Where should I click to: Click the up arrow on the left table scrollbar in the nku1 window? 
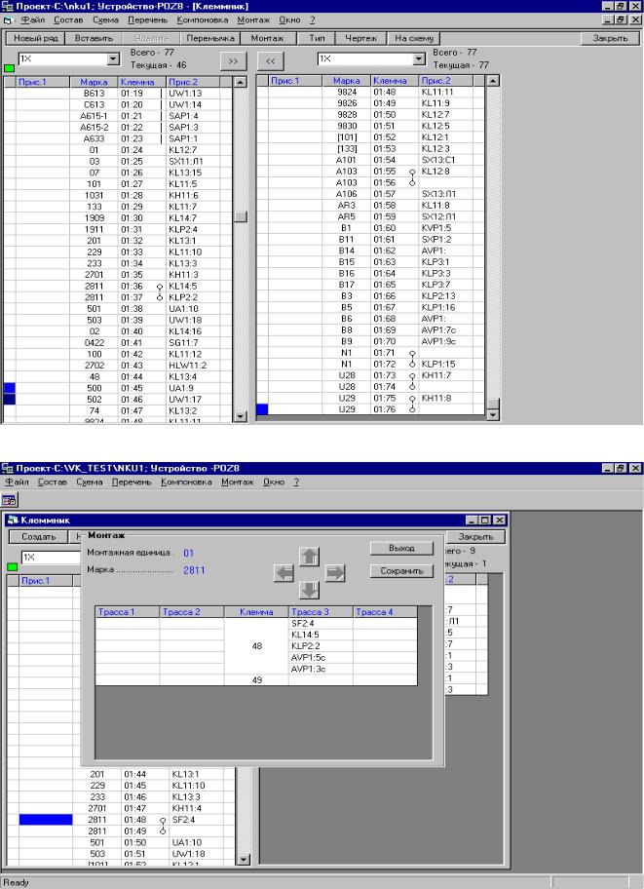[241, 82]
